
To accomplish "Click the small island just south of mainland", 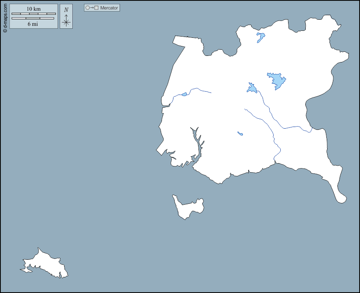I will pyautogui.click(x=188, y=208).
